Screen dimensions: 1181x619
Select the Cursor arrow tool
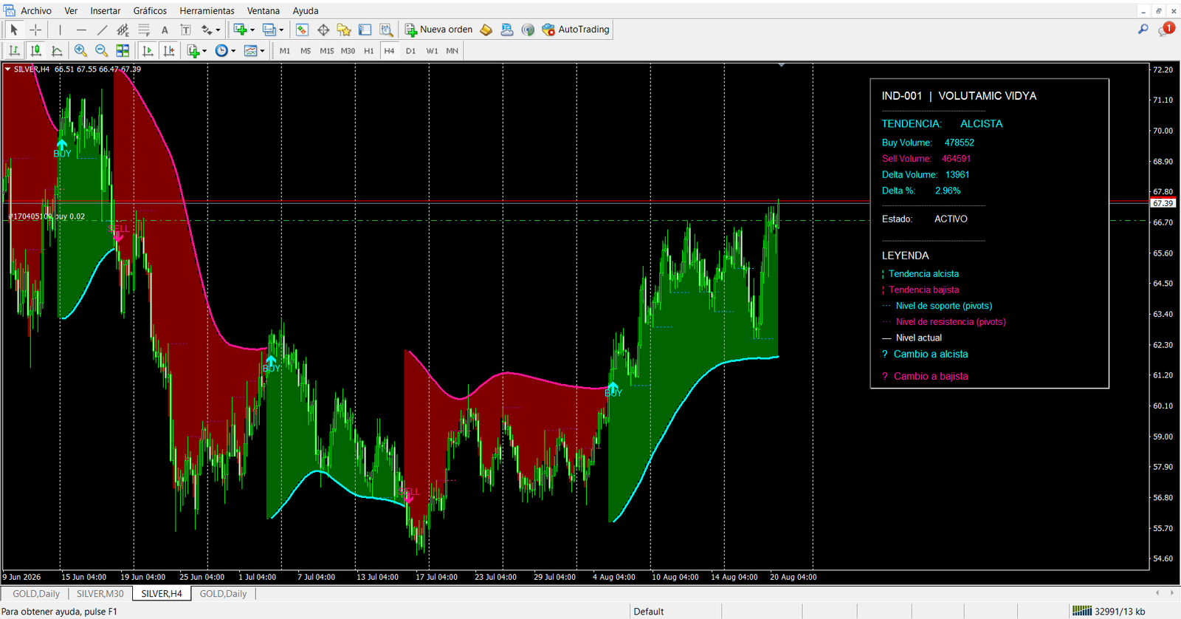(x=13, y=30)
